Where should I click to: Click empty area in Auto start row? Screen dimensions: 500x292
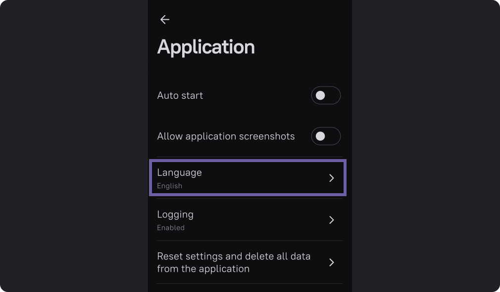(x=257, y=95)
